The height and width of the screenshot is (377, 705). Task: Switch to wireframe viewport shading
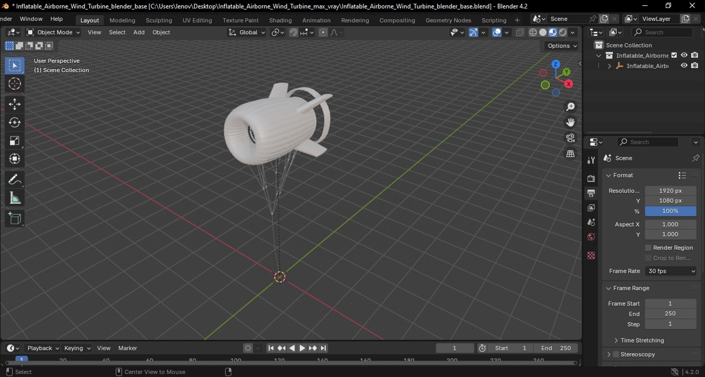click(x=533, y=32)
